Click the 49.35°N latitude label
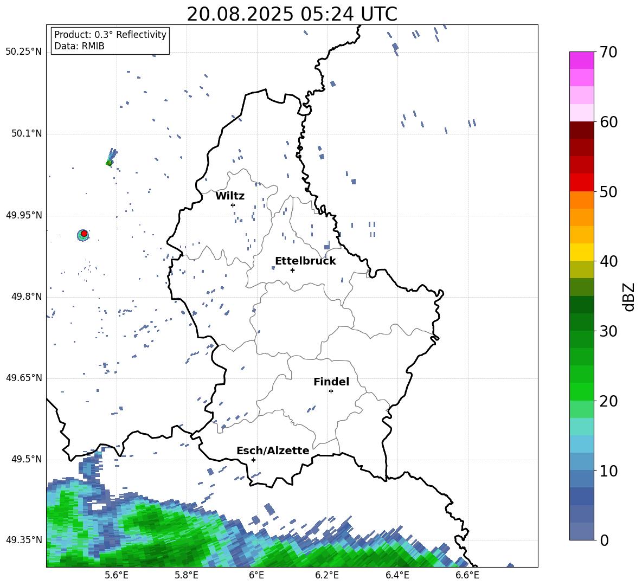The height and width of the screenshot is (586, 642). [24, 540]
